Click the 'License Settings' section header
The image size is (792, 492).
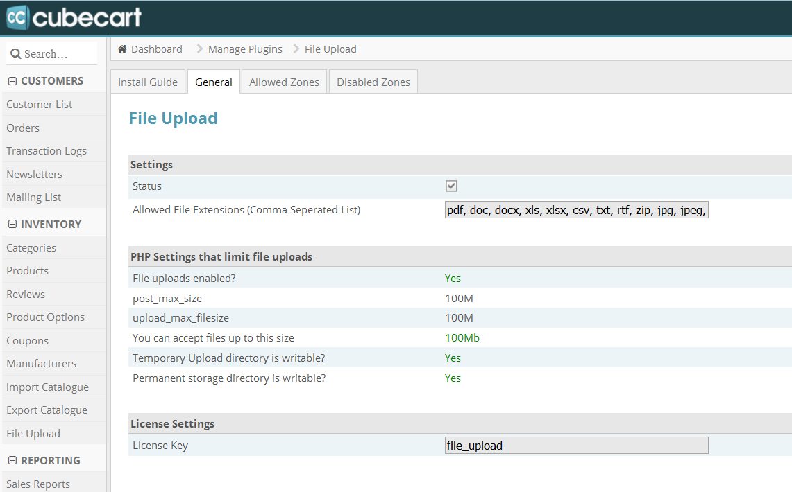coord(172,424)
